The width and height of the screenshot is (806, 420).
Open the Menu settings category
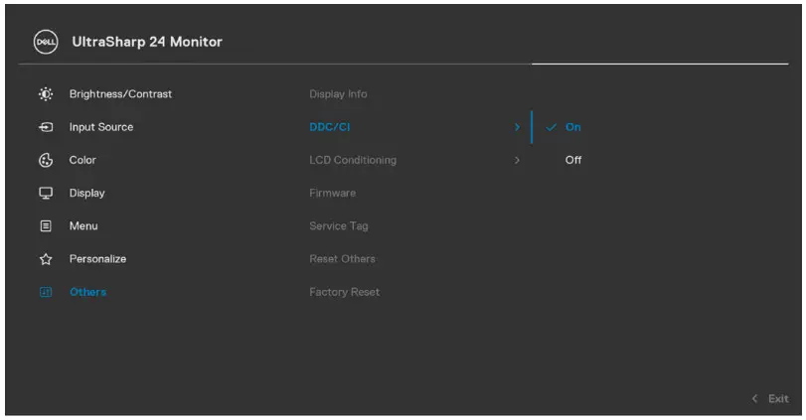click(83, 226)
